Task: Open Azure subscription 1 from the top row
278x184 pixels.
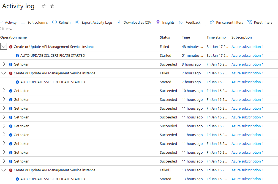Action: tap(247, 47)
